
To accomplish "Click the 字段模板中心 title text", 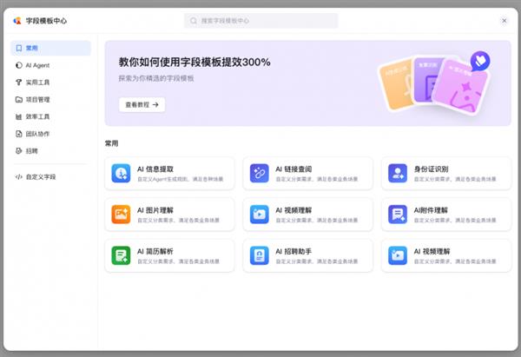I will click(46, 21).
